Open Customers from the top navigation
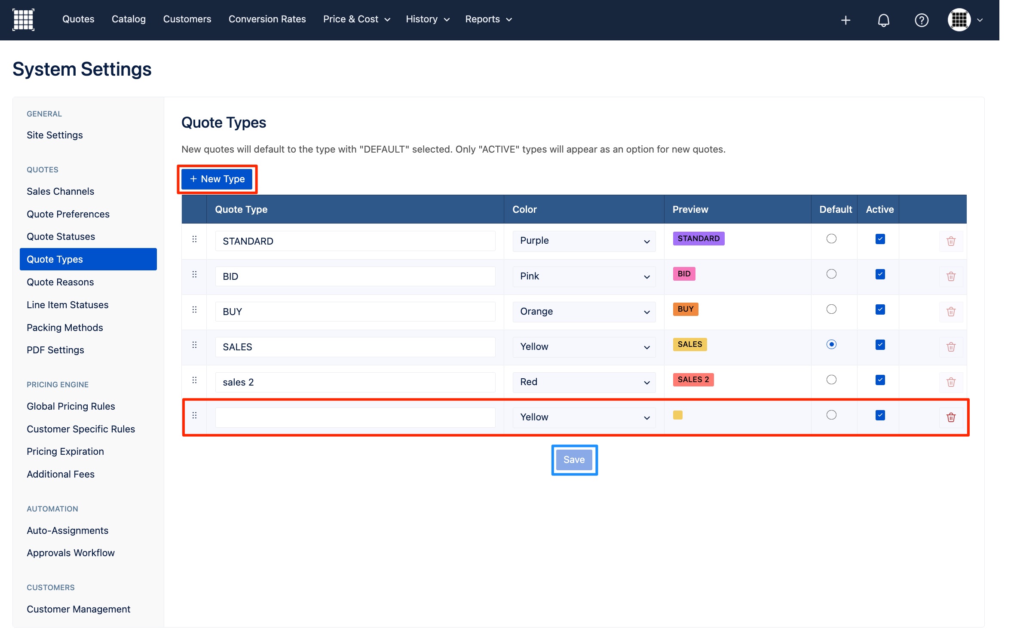Screen dimensions: 1017x631 point(187,19)
